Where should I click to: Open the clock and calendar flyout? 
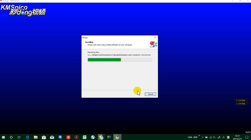click(237, 137)
